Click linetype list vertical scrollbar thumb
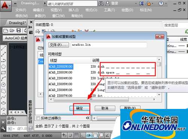The height and width of the screenshot is (139, 188). click(x=159, y=64)
